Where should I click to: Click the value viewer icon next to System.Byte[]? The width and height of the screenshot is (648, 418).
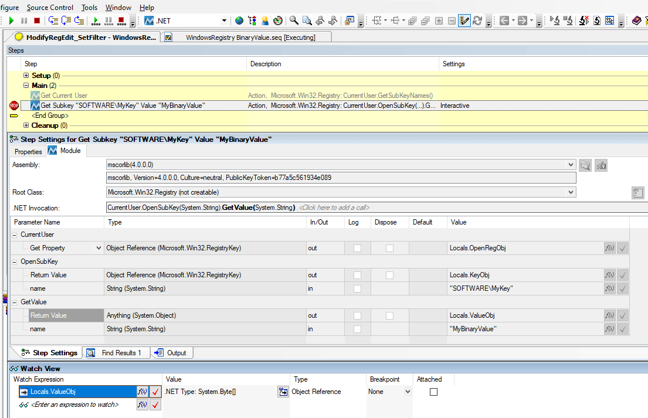tap(283, 392)
